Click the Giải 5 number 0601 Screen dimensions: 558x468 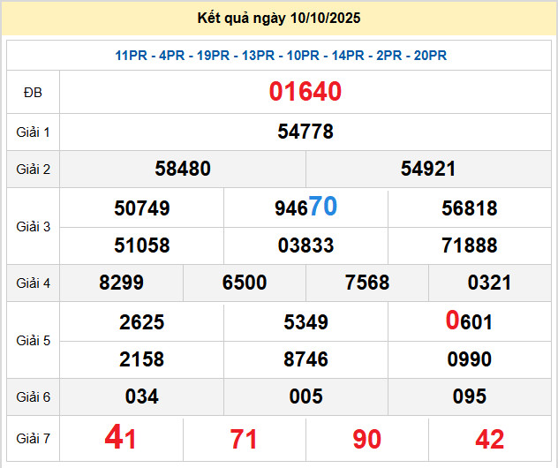click(470, 322)
